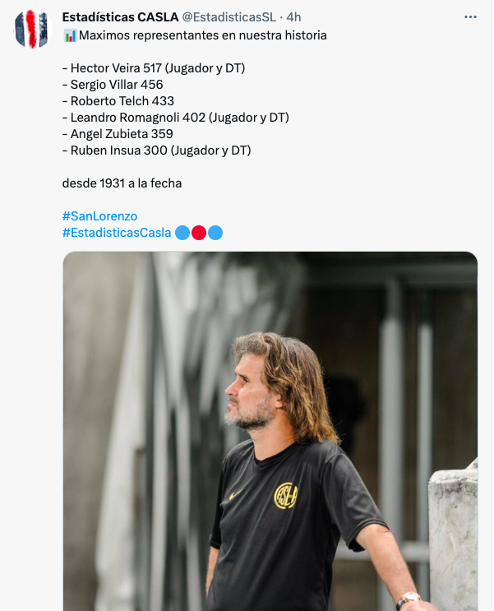Open the #SanLorenzo hashtag
This screenshot has height=611, width=494.
99,216
